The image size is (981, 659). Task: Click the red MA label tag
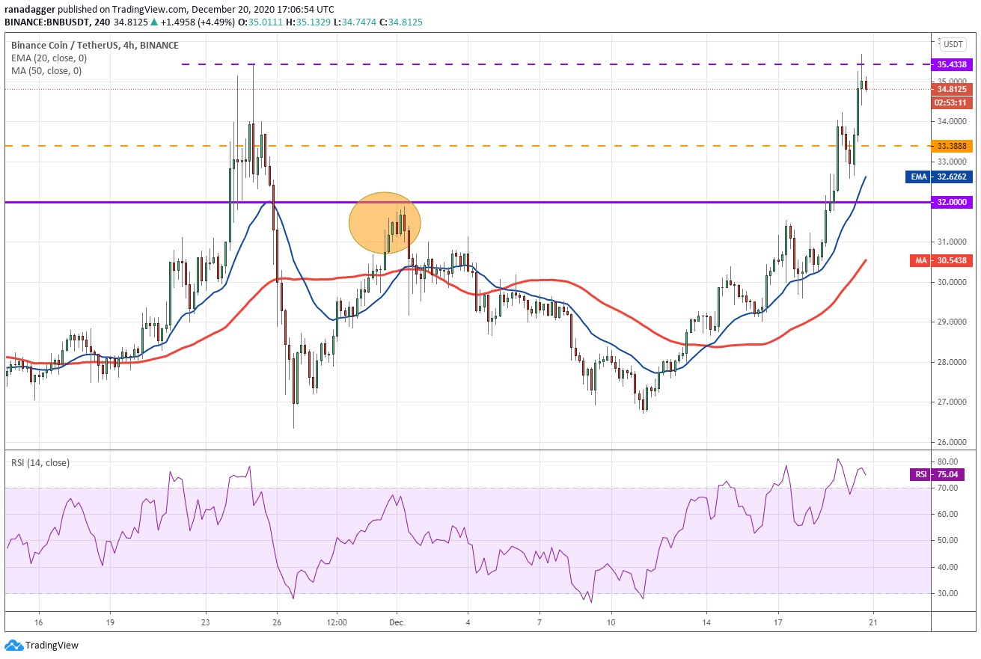point(918,260)
